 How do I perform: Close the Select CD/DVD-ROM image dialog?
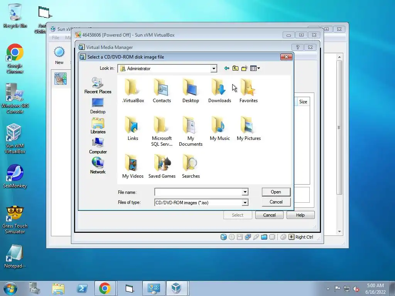(x=286, y=57)
